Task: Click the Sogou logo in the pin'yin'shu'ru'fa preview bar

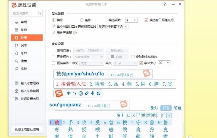Action: coord(147,73)
